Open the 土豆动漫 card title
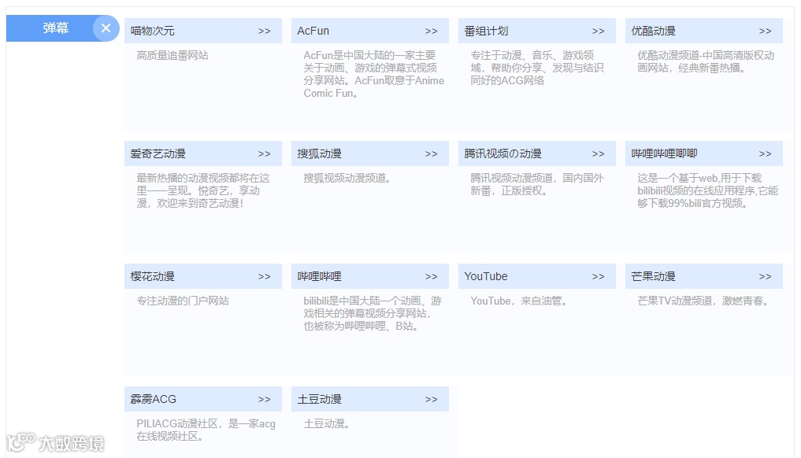Image resolution: width=801 pixels, height=458 pixels. point(319,399)
